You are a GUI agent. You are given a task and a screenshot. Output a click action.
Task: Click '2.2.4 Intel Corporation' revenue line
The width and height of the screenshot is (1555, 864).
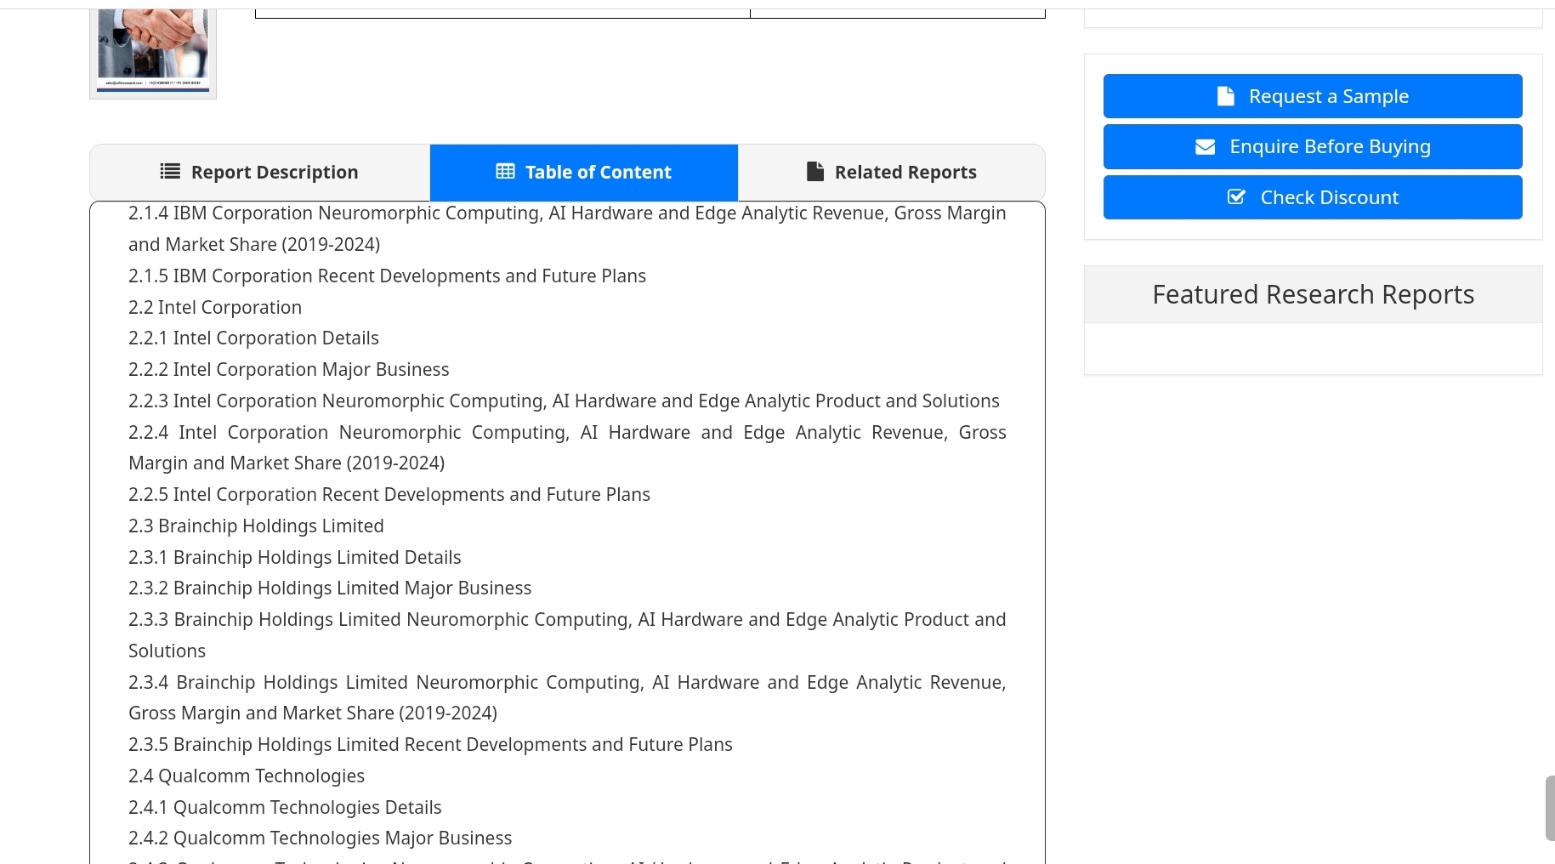pyautogui.click(x=567, y=447)
